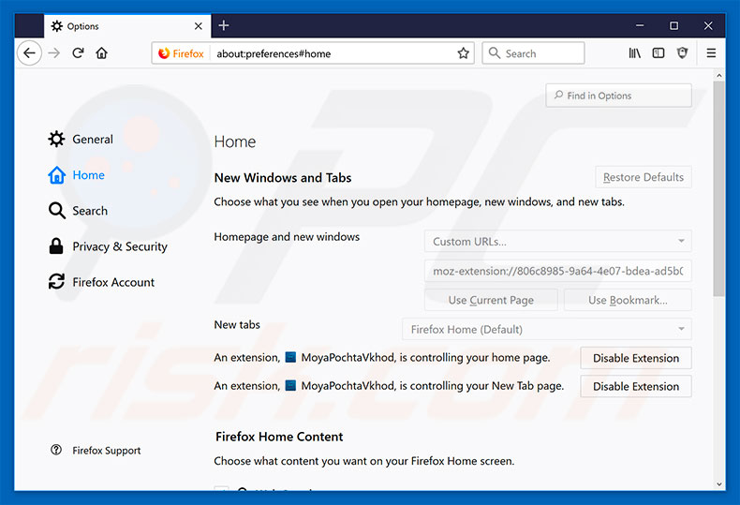Click the scroll down arrow
This screenshot has width=740, height=505.
[x=718, y=484]
